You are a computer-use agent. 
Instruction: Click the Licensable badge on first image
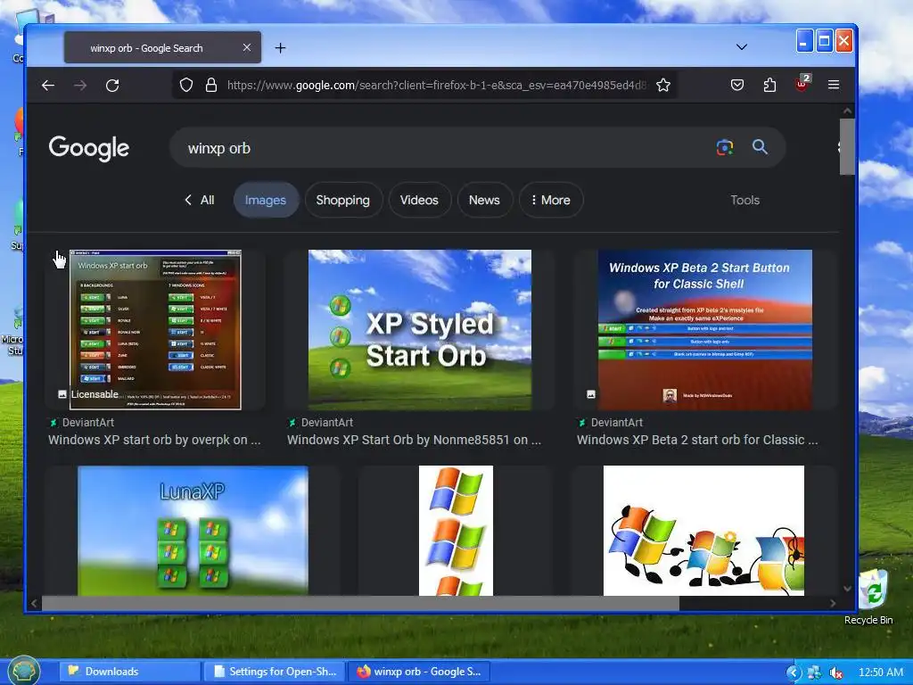88,394
